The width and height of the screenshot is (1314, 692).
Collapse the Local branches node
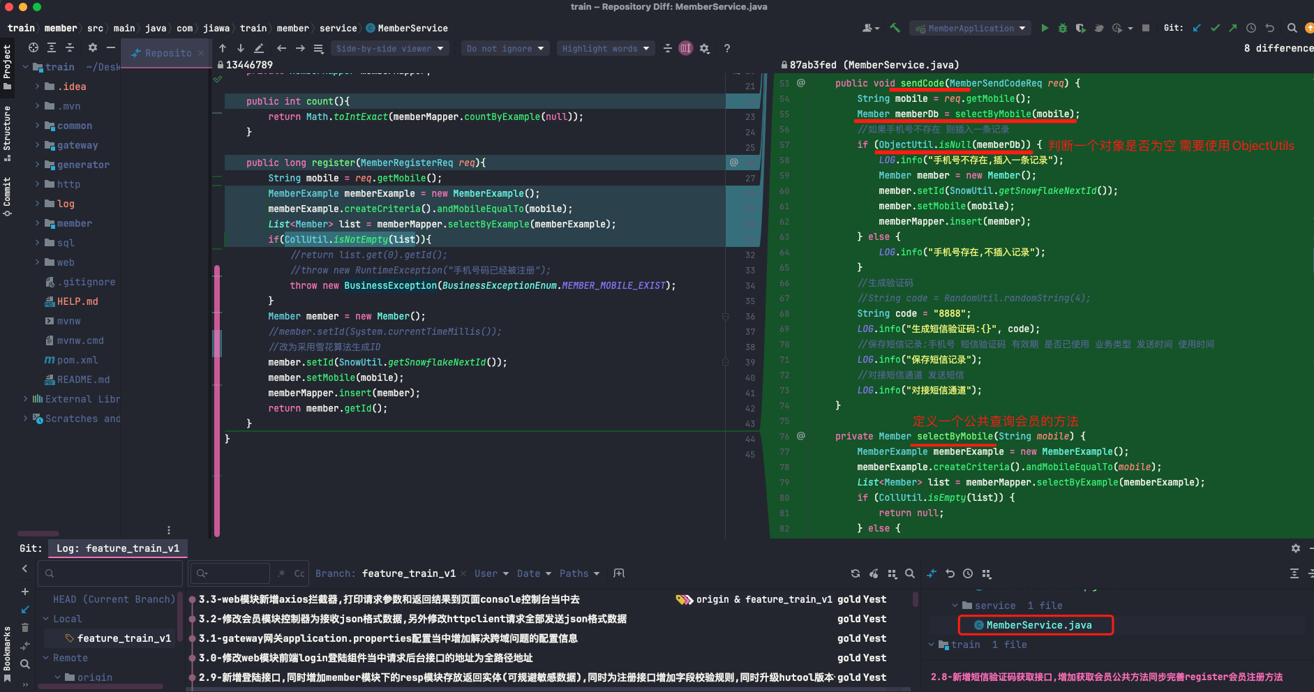coord(46,619)
